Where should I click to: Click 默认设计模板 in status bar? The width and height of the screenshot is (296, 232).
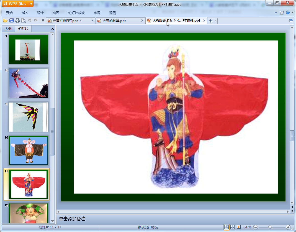(x=148, y=227)
